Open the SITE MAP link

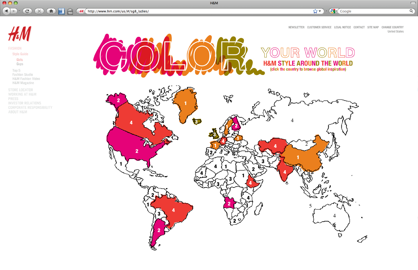pyautogui.click(x=373, y=27)
